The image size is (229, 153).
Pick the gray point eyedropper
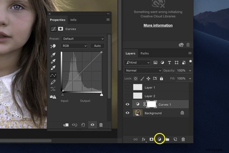[x=53, y=61]
